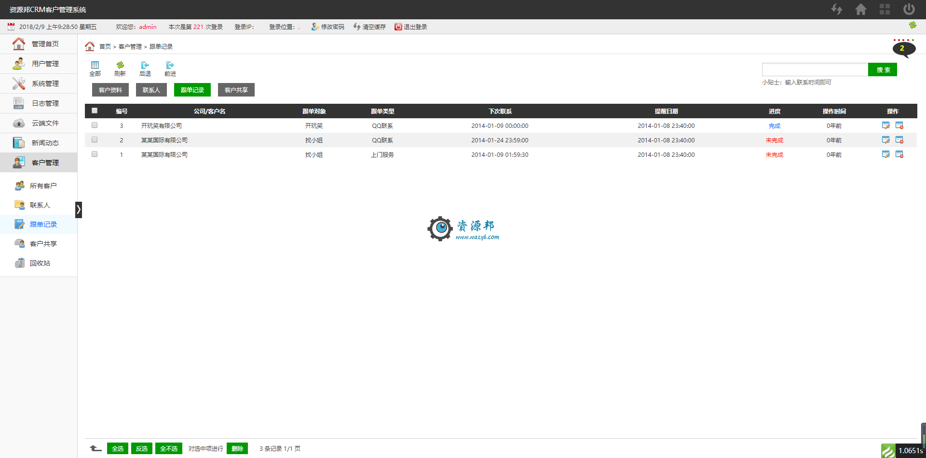Image resolution: width=926 pixels, height=458 pixels.
Task: Delete the record for row number 1
Action: tap(899, 154)
